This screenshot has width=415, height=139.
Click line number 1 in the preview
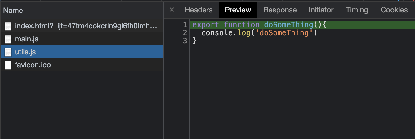pos(185,25)
